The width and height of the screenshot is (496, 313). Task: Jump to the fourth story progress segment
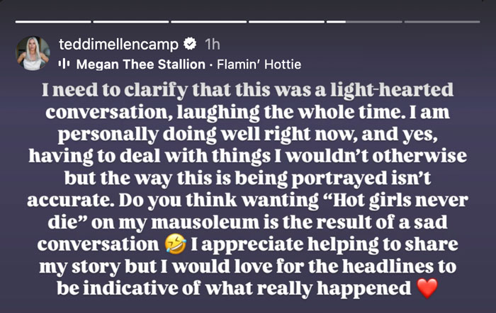pyautogui.click(x=286, y=22)
